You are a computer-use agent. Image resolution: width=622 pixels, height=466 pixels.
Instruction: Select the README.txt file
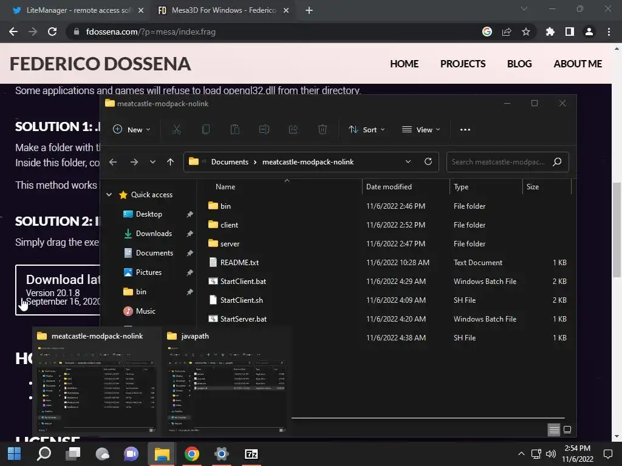[x=239, y=262]
